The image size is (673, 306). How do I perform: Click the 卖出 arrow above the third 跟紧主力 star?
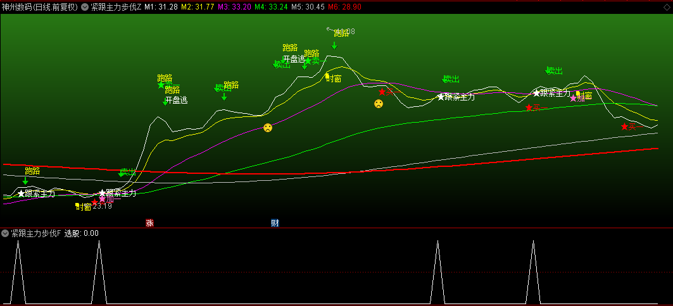pos(445,79)
